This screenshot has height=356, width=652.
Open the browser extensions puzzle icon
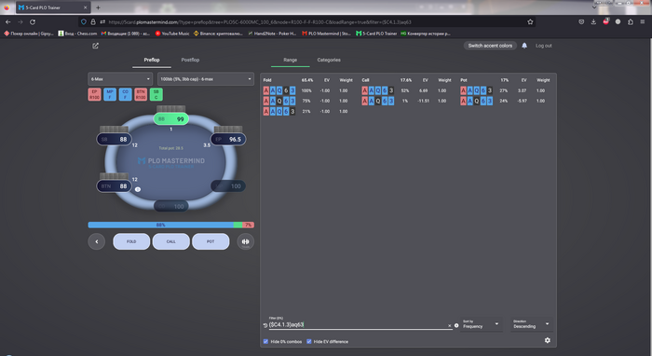click(631, 22)
